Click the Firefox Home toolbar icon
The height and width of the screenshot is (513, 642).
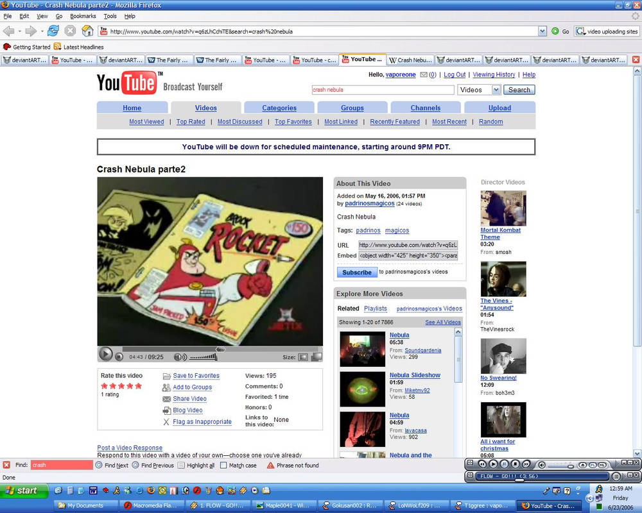(87, 31)
